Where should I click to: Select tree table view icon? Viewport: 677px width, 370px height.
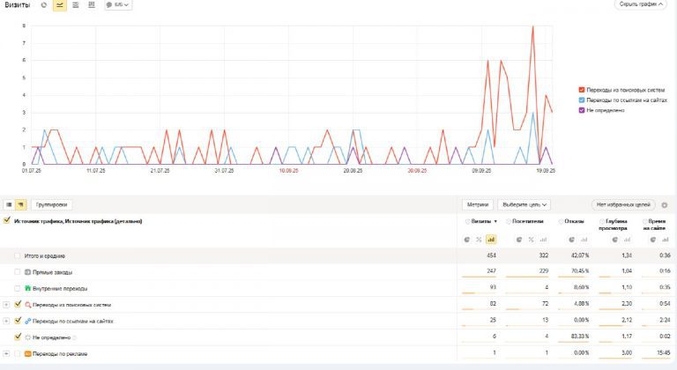20,204
